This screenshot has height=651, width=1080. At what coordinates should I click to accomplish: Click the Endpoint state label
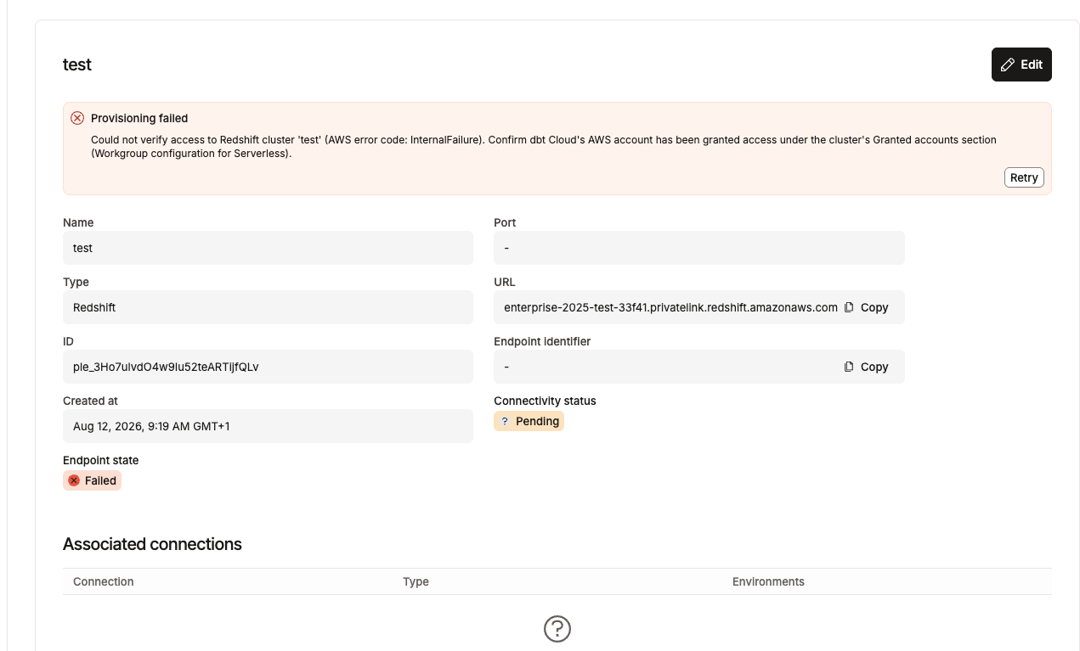tap(100, 460)
